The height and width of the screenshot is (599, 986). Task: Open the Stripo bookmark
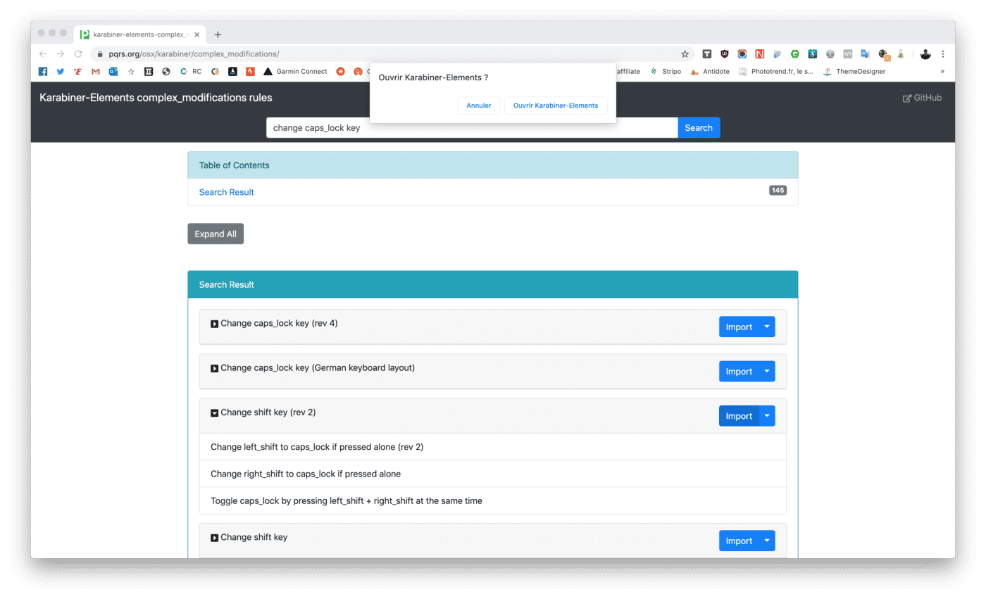666,71
